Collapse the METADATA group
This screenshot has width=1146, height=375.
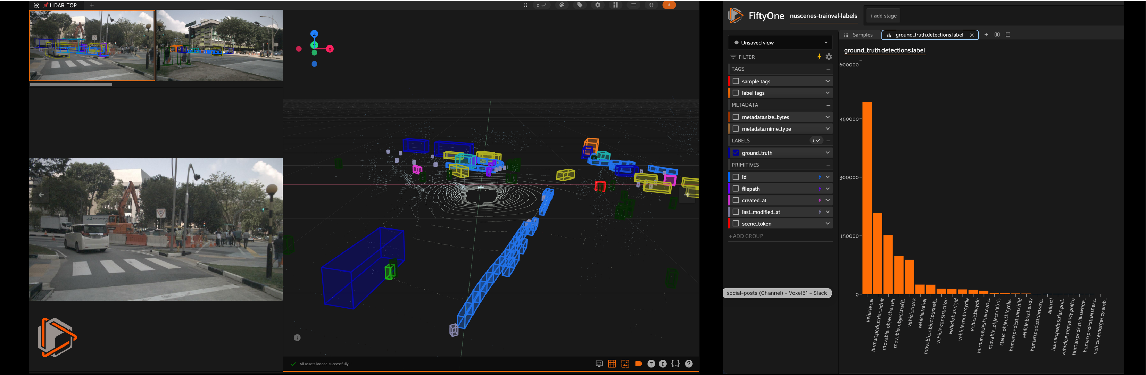pyautogui.click(x=828, y=105)
